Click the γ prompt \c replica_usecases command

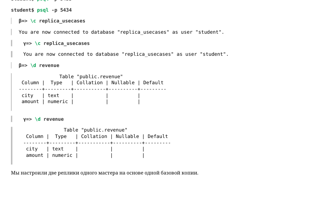pos(56,43)
